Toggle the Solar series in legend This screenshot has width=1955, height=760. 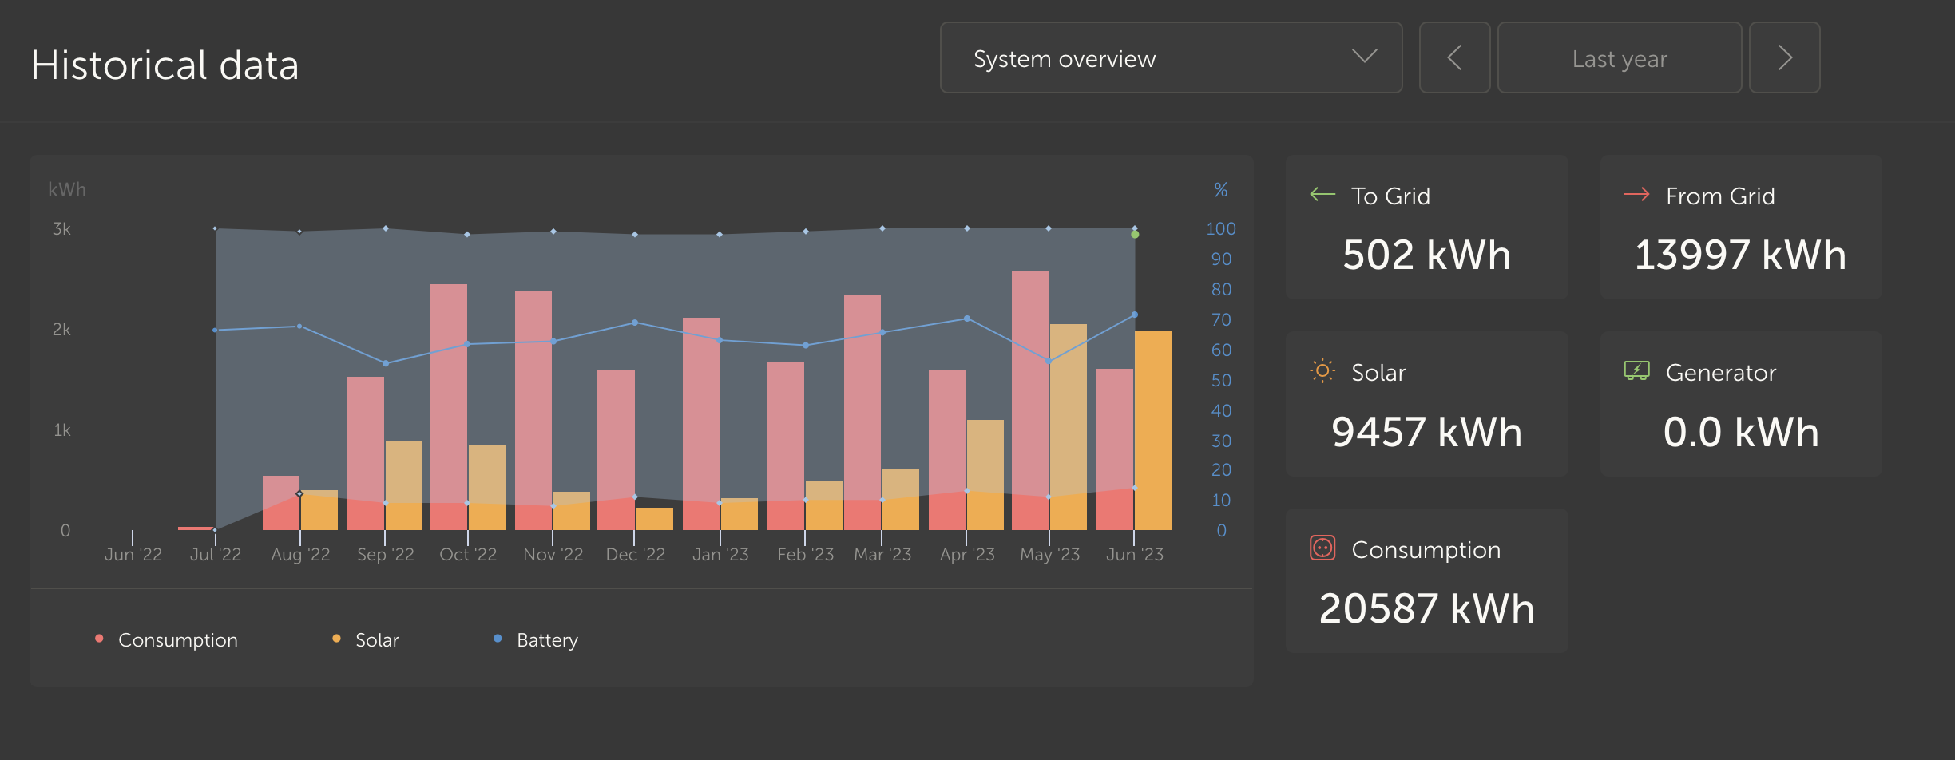366,640
